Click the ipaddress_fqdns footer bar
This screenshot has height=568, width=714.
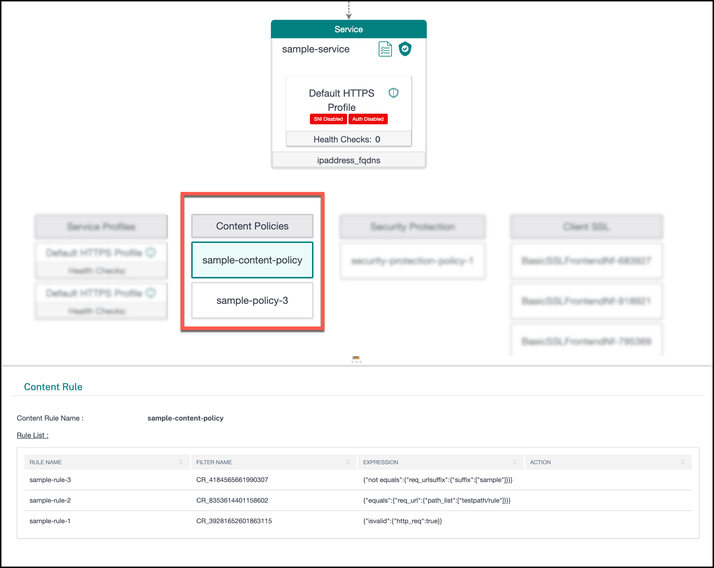click(x=348, y=160)
